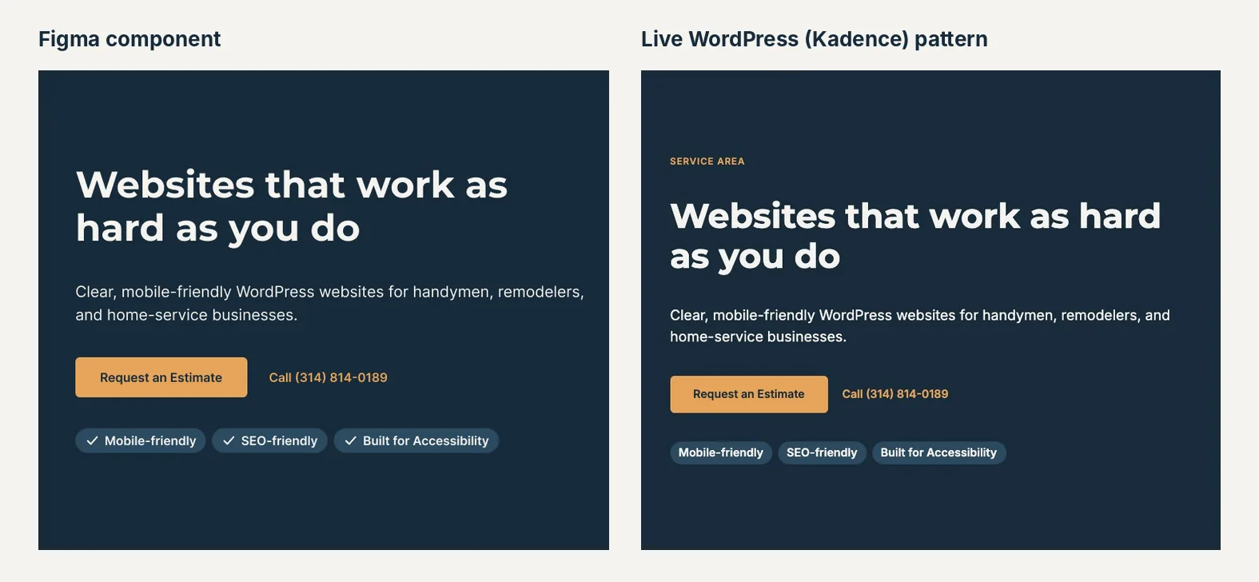Screen dimensions: 1259x582
Task: Click the Built for Accessibility badge in WordPress pattern
Action: (x=938, y=452)
